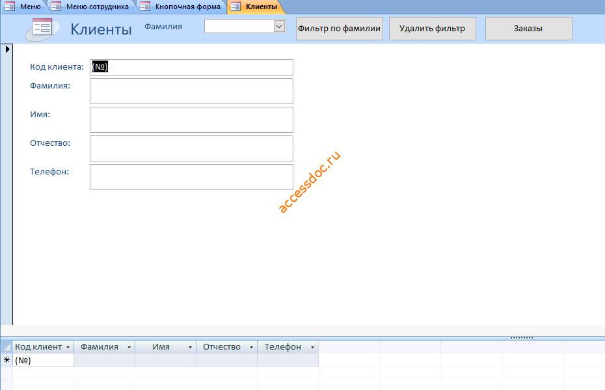Click the Клиенты form header title
Viewport: 605px width, 390px height.
(101, 29)
